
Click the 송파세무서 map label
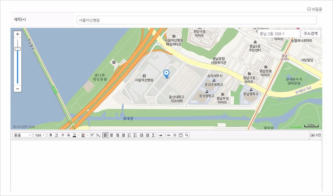(215, 76)
